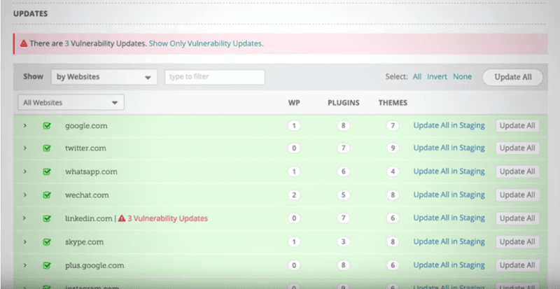Click Show Only Vulnerability Updates link
560x289 pixels.
point(206,43)
